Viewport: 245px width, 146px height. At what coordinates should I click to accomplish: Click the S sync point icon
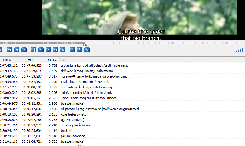87,50
